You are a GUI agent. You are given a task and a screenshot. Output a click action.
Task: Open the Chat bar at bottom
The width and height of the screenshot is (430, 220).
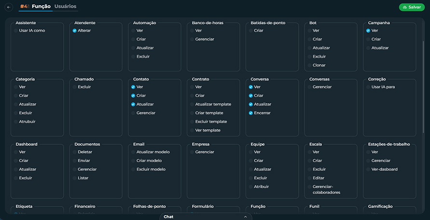[x=206, y=217]
